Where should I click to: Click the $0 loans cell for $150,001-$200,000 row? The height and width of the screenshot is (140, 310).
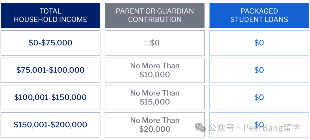coord(259,125)
